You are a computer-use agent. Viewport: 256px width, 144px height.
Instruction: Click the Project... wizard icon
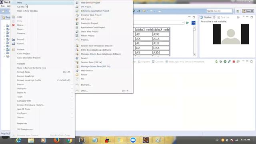tap(77, 40)
